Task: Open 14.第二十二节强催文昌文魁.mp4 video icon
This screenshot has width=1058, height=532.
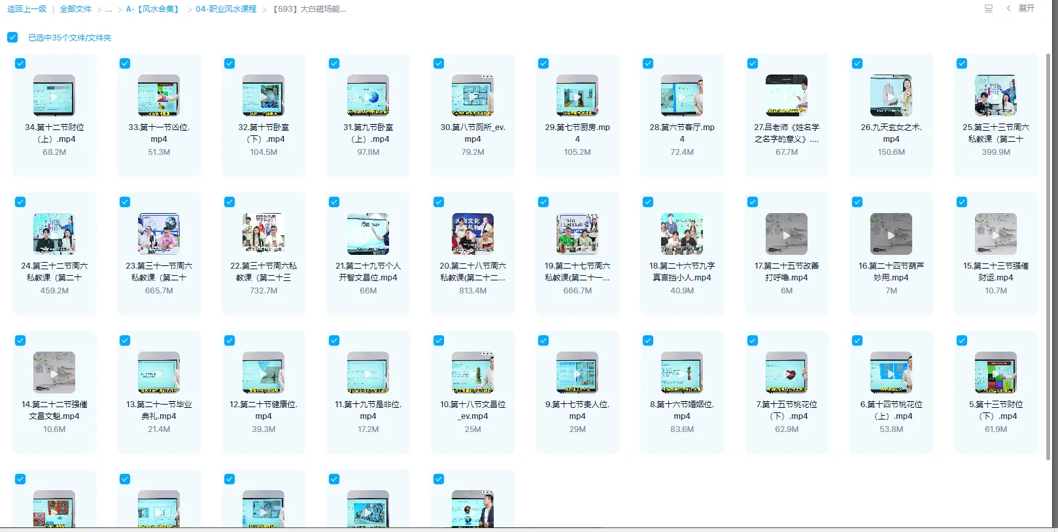Action: click(x=54, y=373)
